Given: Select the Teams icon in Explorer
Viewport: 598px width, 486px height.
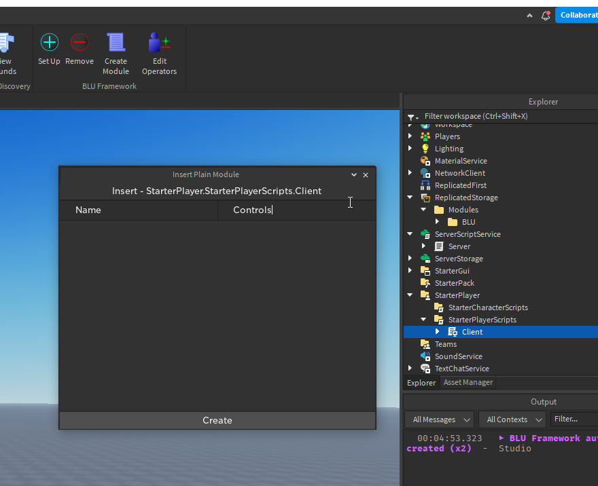Looking at the screenshot, I should [x=426, y=344].
